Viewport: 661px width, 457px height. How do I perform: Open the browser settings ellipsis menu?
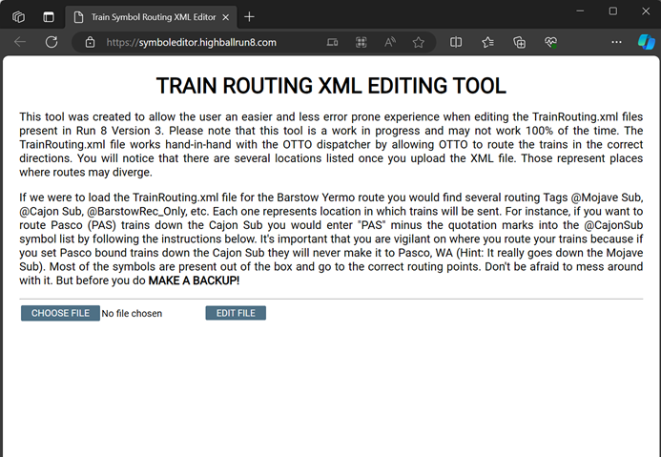pos(616,42)
